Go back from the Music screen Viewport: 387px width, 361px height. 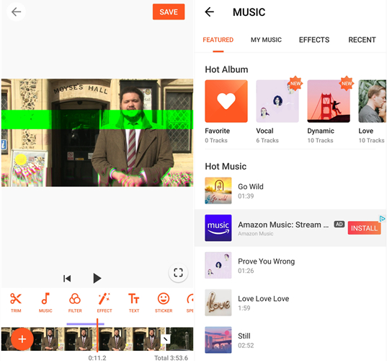pyautogui.click(x=209, y=12)
